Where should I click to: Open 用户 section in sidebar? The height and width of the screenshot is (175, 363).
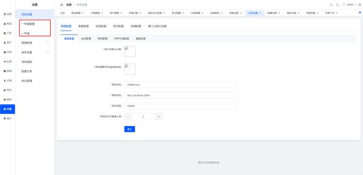click(x=8, y=43)
